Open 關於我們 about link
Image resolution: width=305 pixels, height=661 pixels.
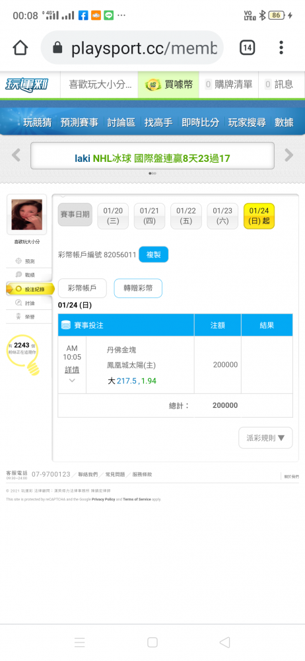[x=291, y=477]
